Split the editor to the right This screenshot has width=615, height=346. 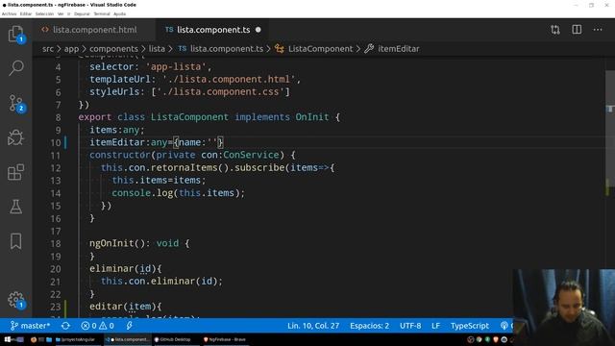coord(577,30)
